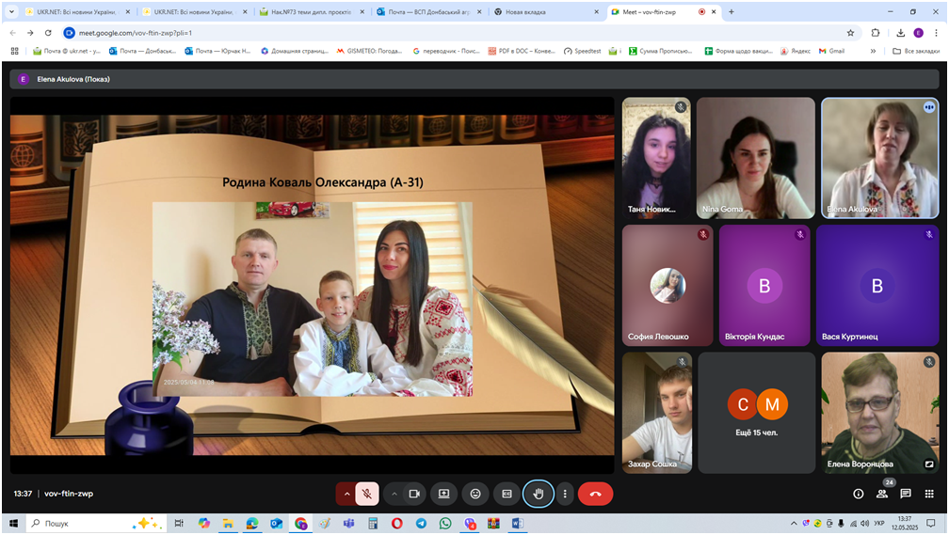Open the Chrome profile avatar
The height and width of the screenshot is (535, 949).
pyautogui.click(x=918, y=33)
